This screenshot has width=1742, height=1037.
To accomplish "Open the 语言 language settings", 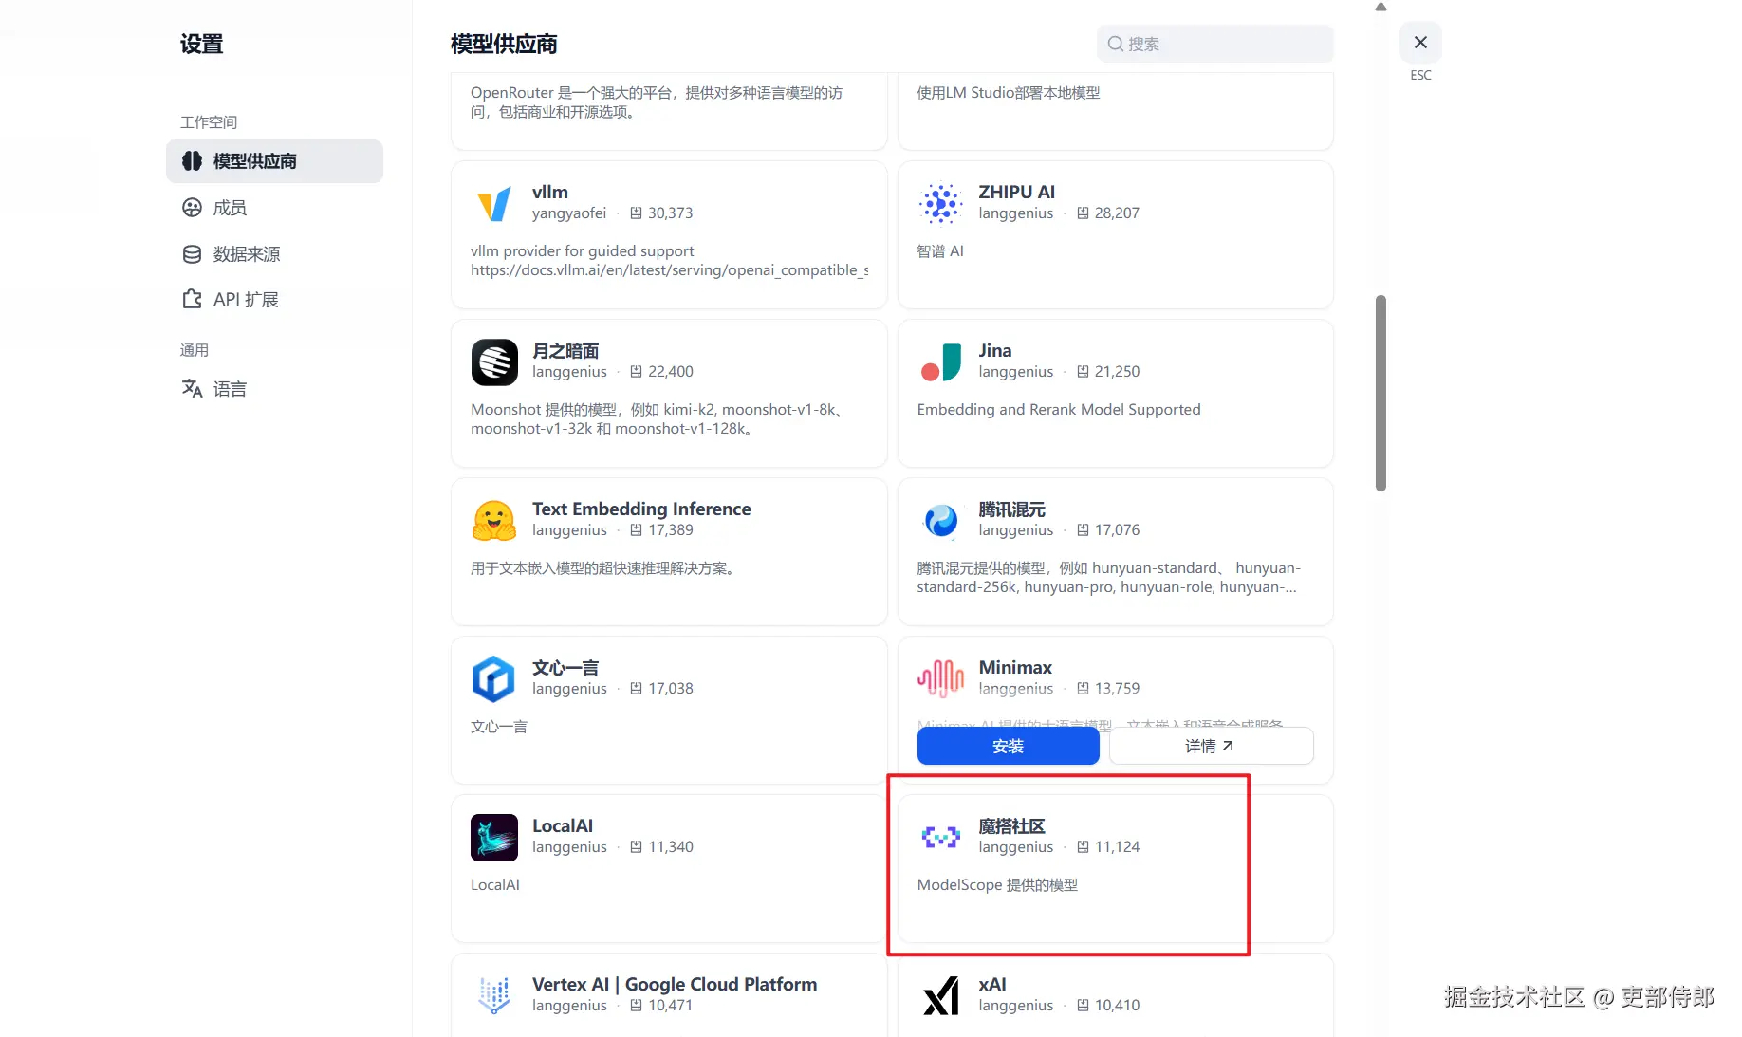I will pos(274,389).
